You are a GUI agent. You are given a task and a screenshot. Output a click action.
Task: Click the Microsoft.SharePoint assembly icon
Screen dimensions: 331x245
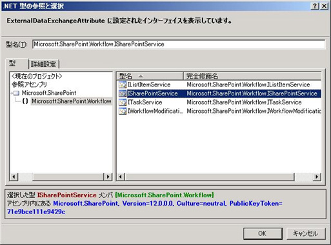tap(16, 93)
